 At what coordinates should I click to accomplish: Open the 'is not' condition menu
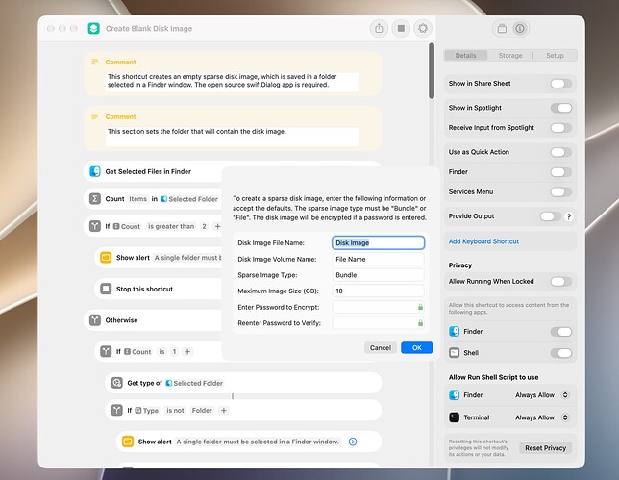tap(175, 411)
